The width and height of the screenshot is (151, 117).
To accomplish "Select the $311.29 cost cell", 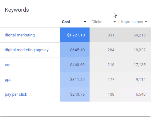I will (75, 79).
